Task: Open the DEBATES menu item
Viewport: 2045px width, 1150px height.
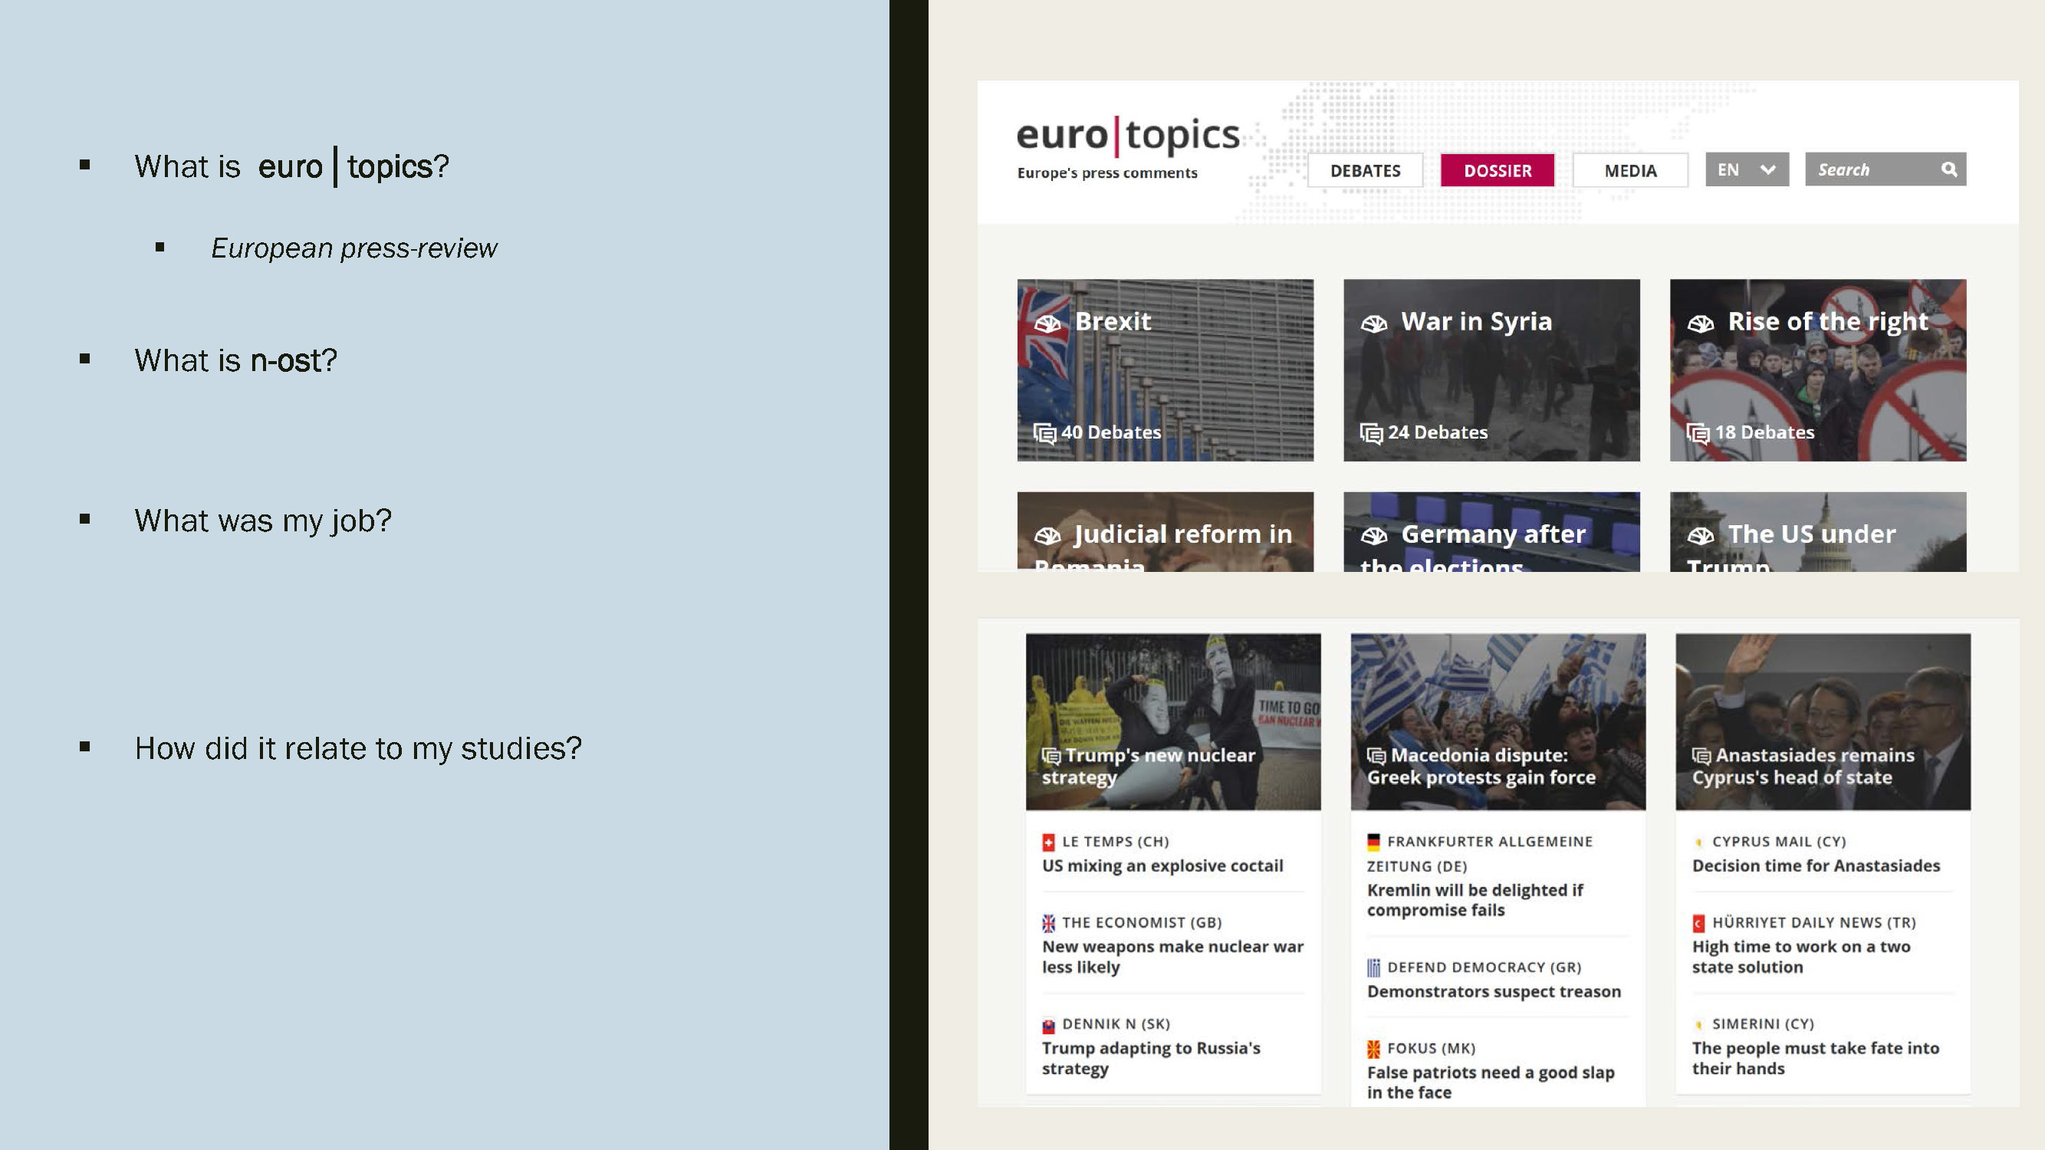Action: (x=1365, y=171)
